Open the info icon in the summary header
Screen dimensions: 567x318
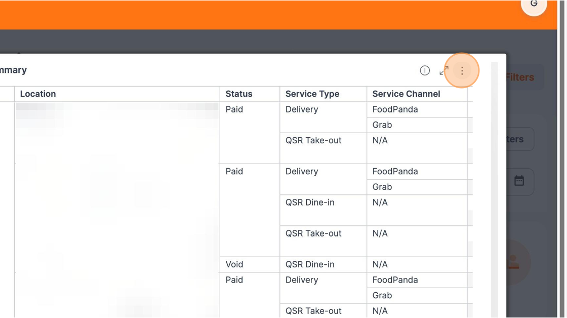(425, 70)
